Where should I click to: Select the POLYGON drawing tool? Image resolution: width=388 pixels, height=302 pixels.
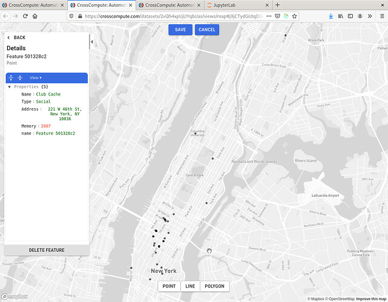pos(214,286)
